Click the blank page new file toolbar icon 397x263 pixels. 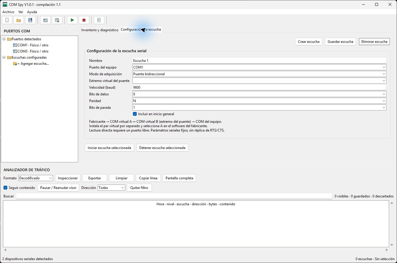(x=7, y=20)
